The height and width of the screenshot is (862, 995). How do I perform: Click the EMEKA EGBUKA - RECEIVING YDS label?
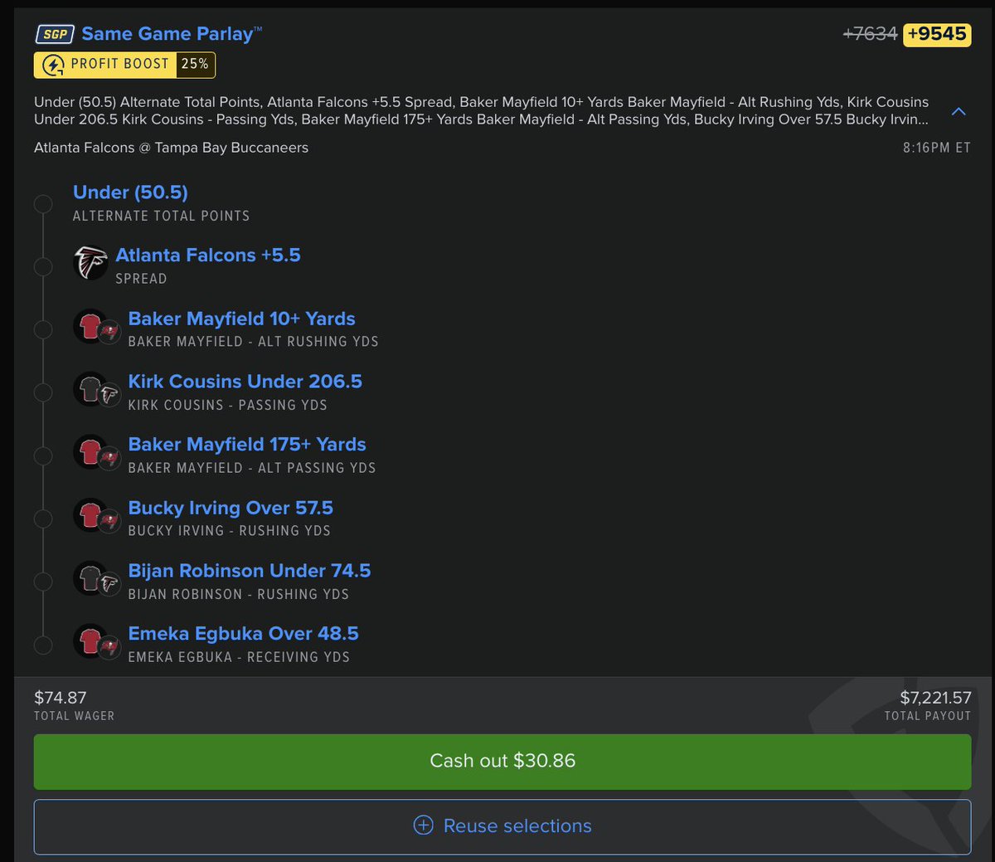(x=239, y=657)
